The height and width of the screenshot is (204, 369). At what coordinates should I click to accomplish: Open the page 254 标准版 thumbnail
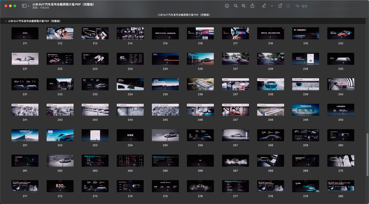[x=130, y=135]
